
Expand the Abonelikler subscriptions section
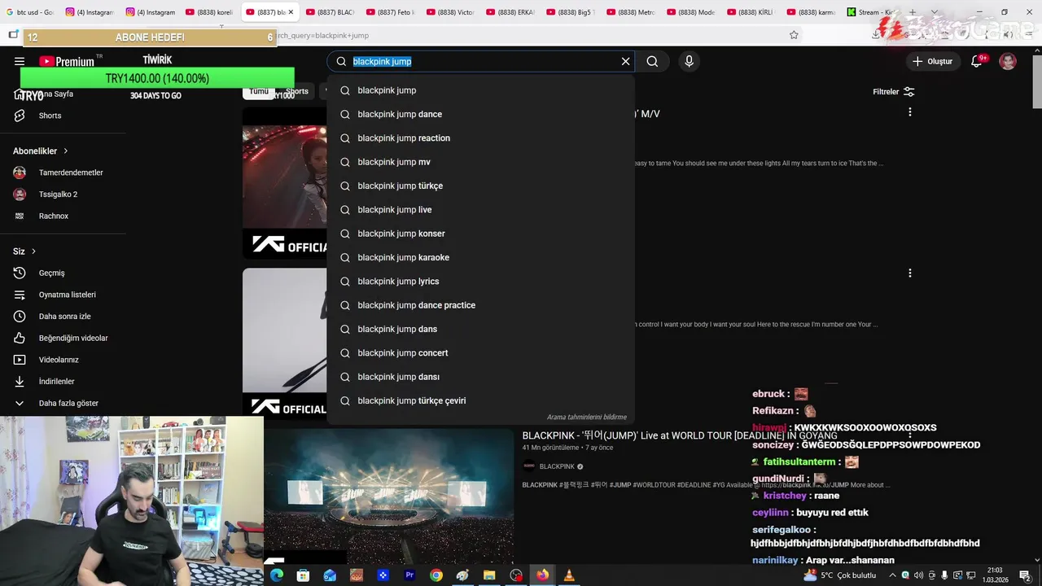coord(41,151)
